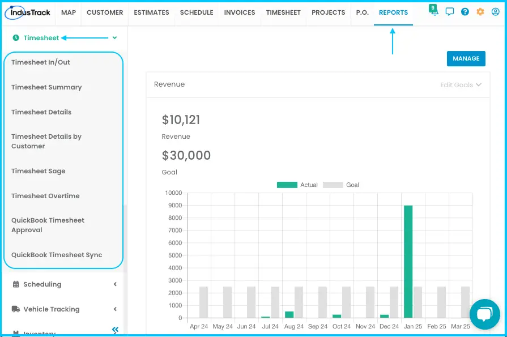Select the REPORTS tab
This screenshot has height=337, width=507.
click(393, 12)
